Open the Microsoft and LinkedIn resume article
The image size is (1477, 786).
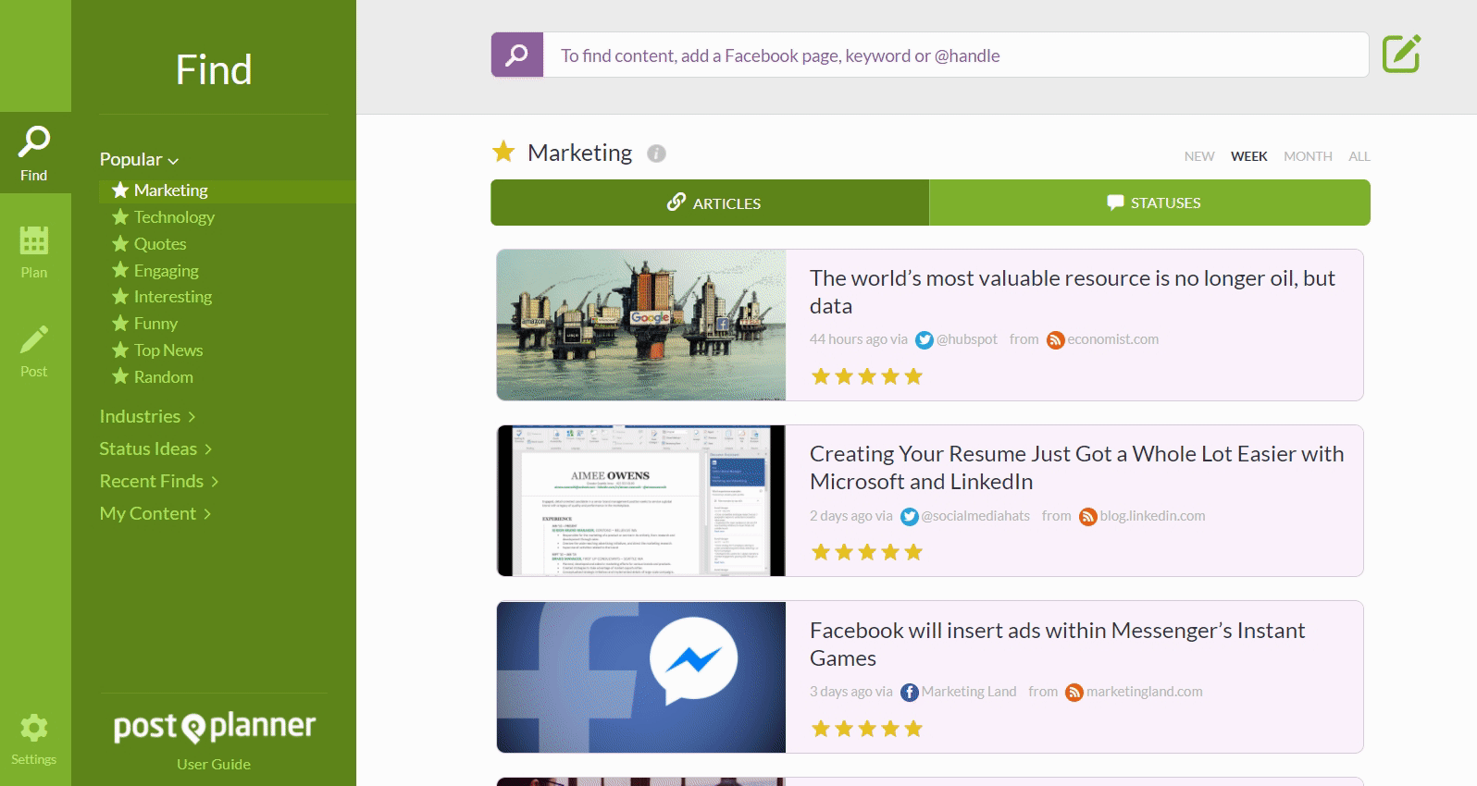pos(1077,468)
